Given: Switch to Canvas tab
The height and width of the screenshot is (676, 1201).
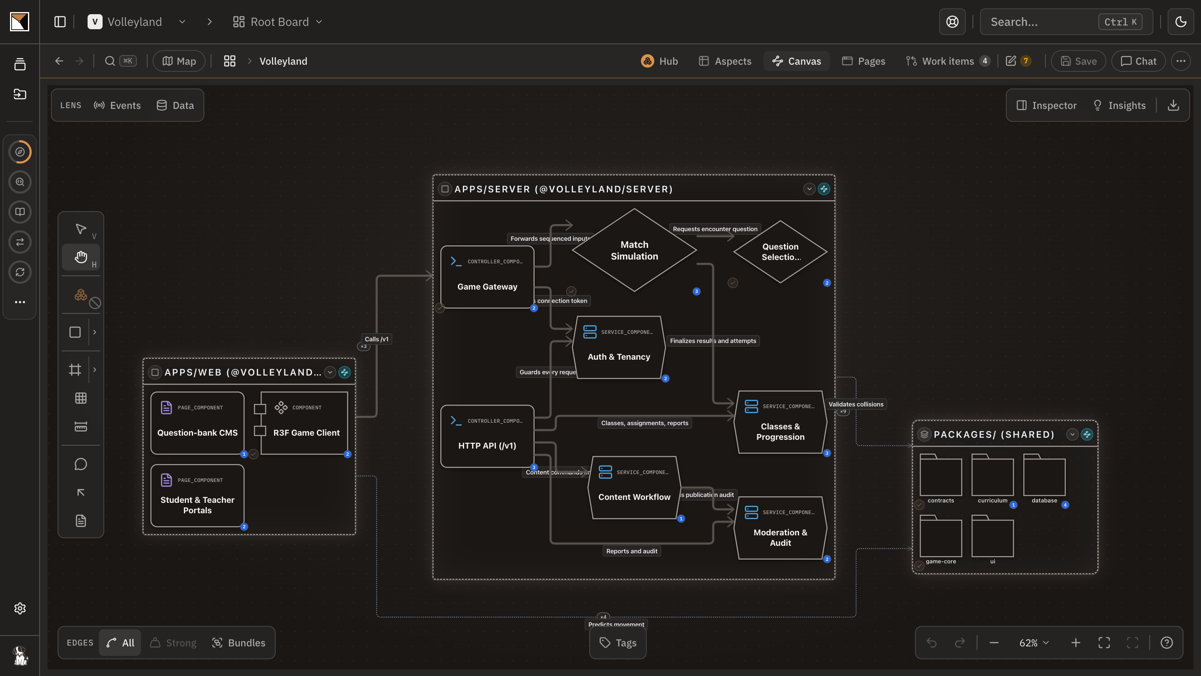Looking at the screenshot, I should coord(797,61).
